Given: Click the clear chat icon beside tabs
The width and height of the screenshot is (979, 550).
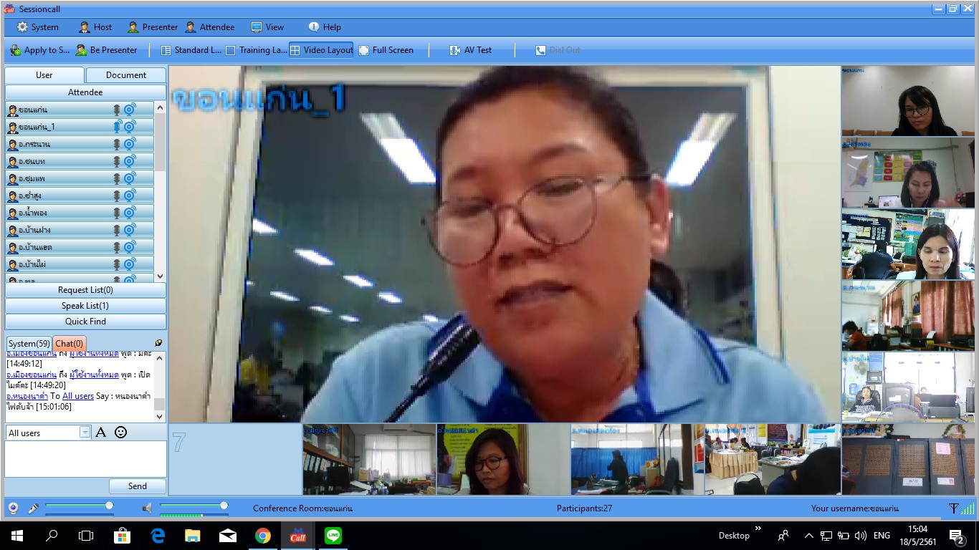Looking at the screenshot, I should tap(158, 344).
